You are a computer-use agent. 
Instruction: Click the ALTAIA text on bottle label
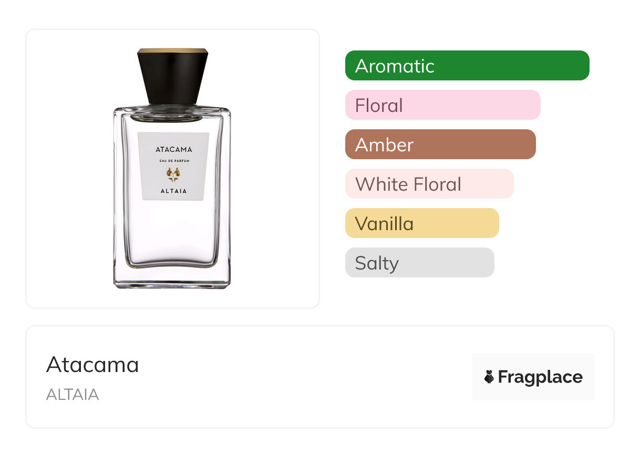173,191
